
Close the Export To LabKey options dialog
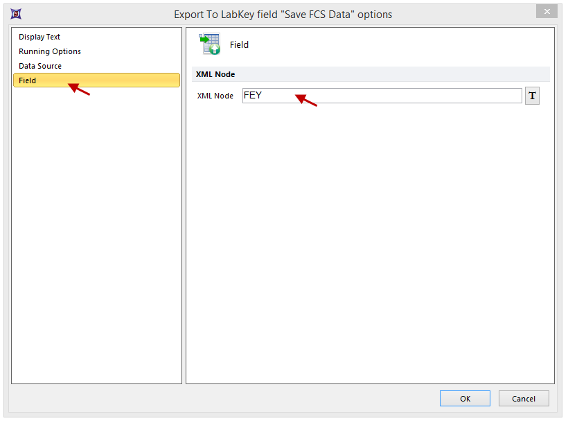click(547, 12)
